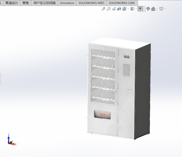Open View Settings monitor icon

click(161, 9)
